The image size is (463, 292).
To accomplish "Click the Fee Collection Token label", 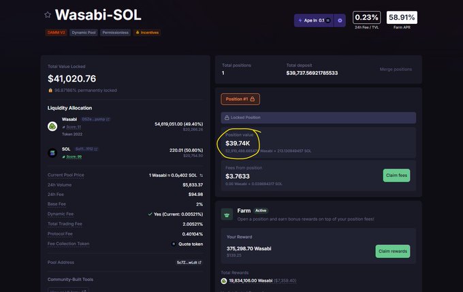I will 68,244.
